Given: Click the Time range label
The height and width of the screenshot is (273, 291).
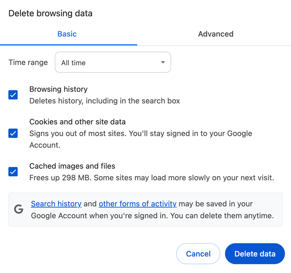Looking at the screenshot, I should point(28,62).
